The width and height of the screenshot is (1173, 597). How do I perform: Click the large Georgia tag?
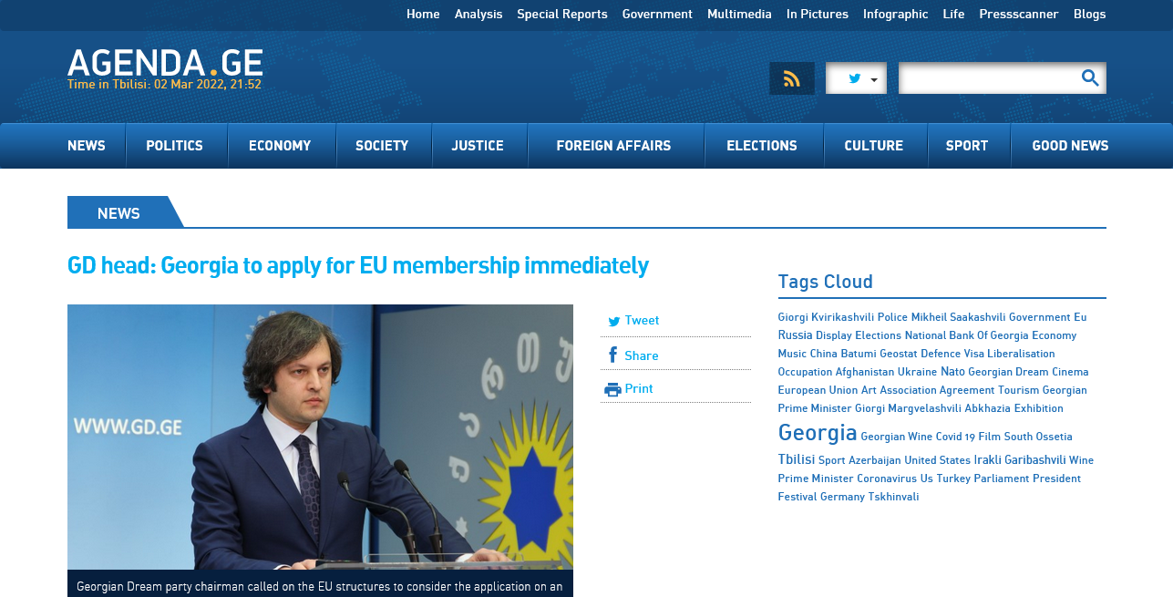[818, 432]
